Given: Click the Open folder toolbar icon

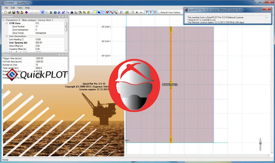Looking at the screenshot, I should pos(9,12).
